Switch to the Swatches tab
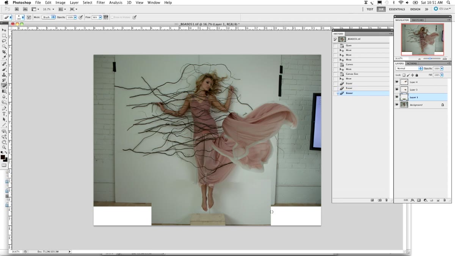This screenshot has height=256, width=455. click(x=417, y=20)
